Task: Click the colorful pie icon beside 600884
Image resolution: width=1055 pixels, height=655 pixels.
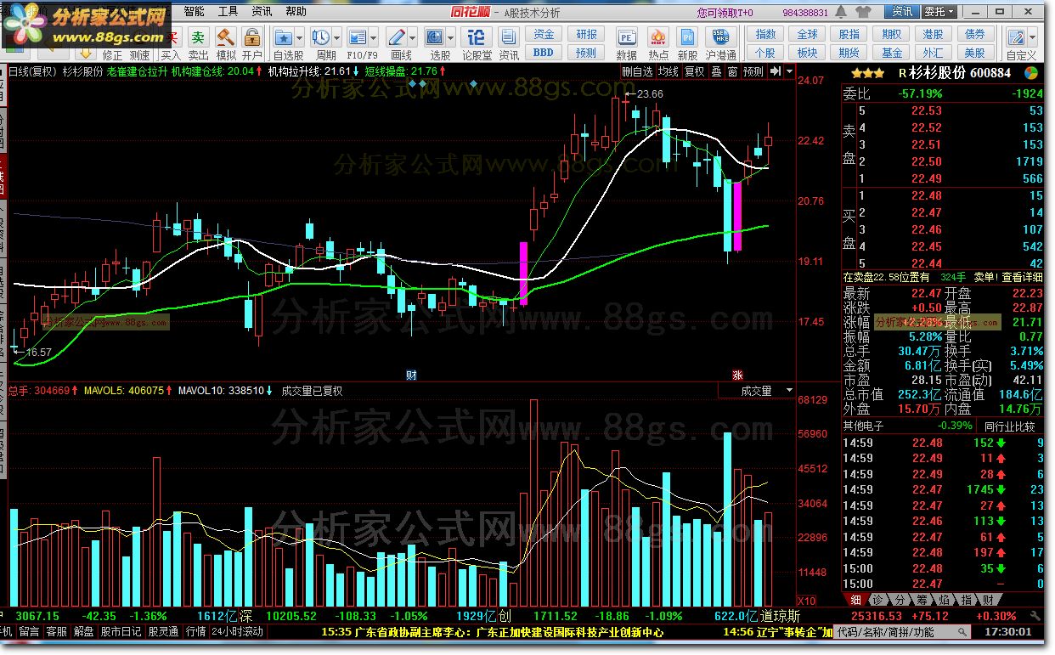Action: click(x=1030, y=73)
